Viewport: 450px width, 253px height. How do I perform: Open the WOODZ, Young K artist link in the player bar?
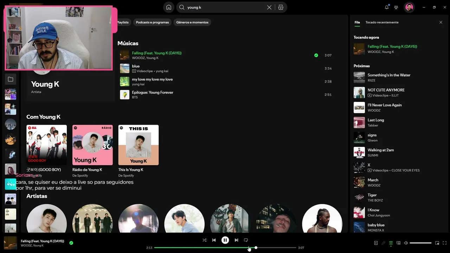[32, 246]
